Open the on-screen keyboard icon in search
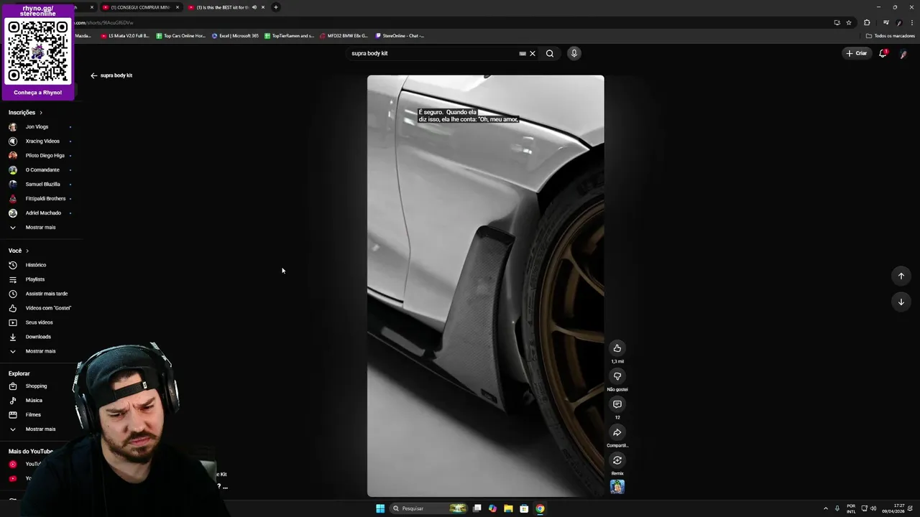 [x=523, y=53]
